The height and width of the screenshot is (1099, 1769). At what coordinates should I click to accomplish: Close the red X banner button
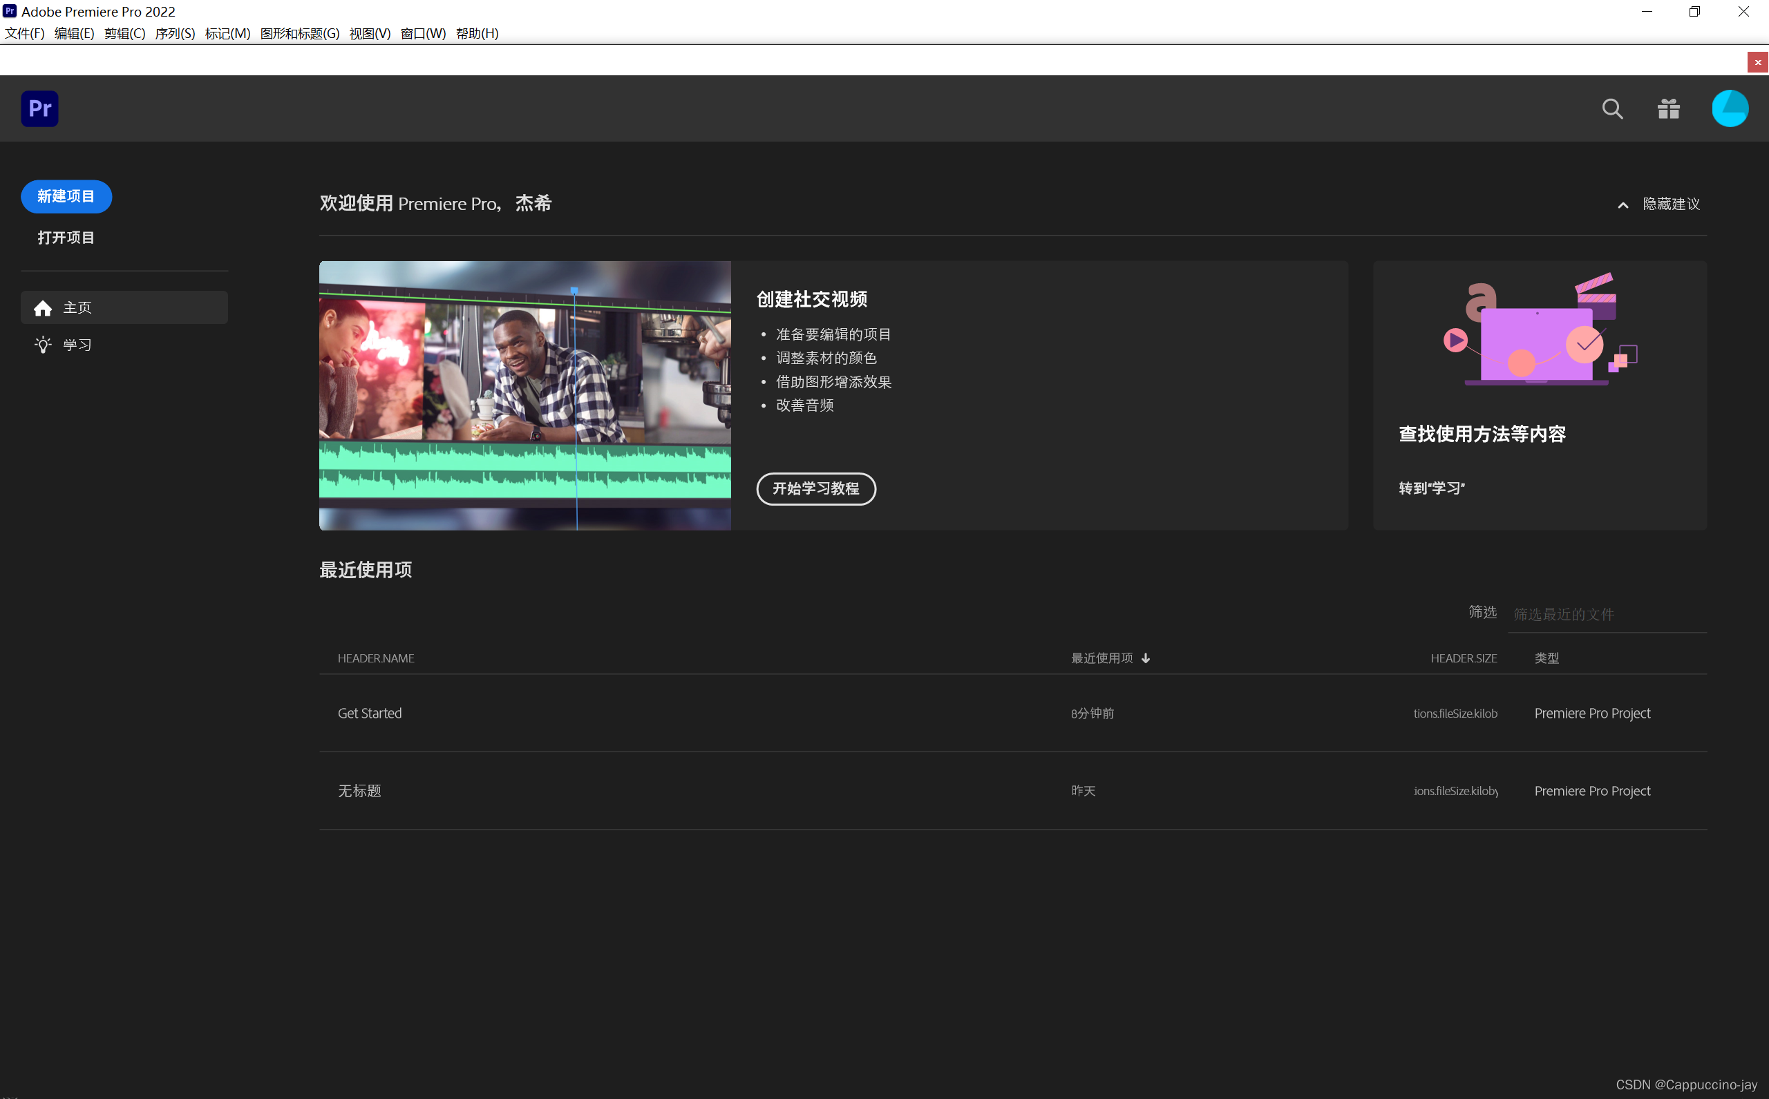(x=1757, y=62)
